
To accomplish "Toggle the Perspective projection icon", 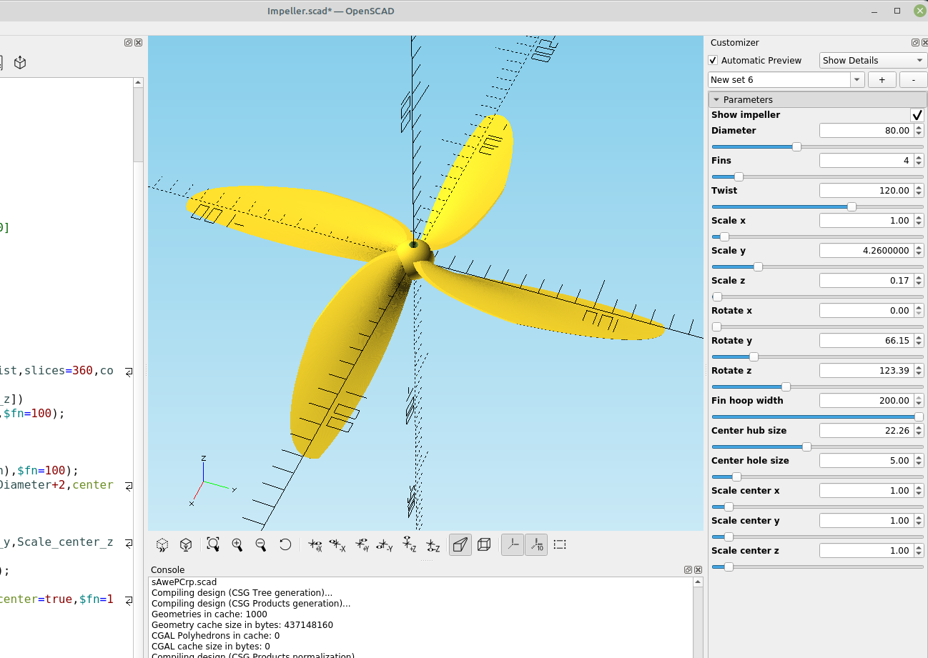I will [459, 544].
